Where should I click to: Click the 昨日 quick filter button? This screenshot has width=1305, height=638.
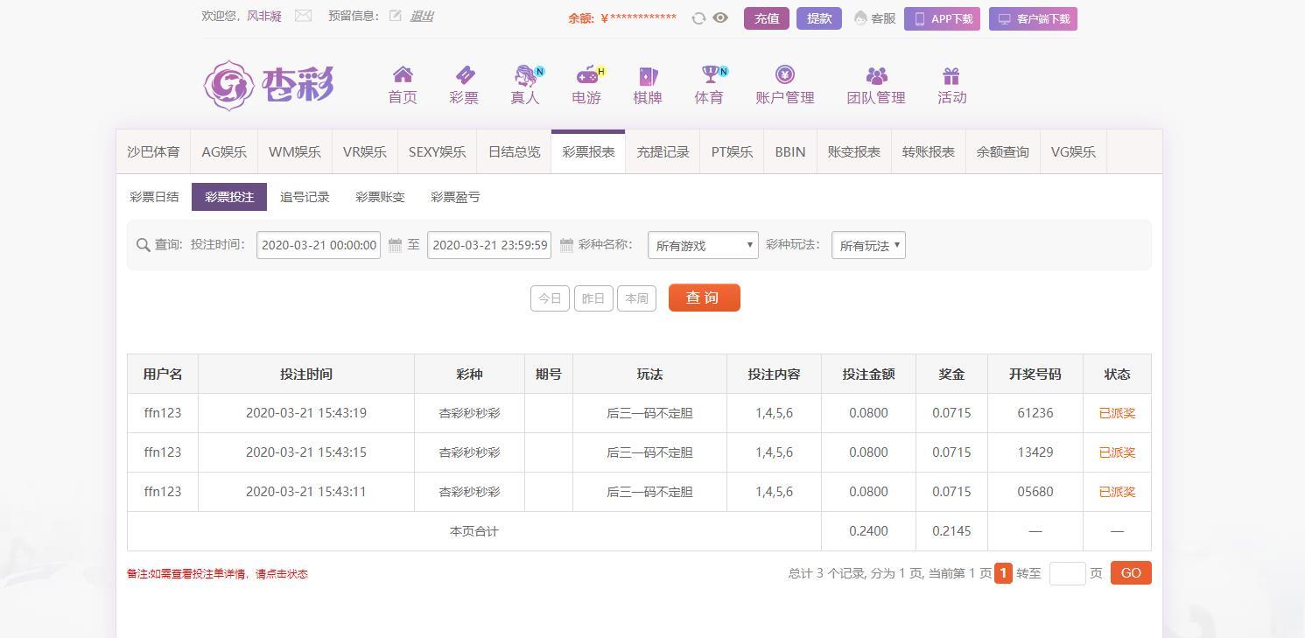(593, 298)
